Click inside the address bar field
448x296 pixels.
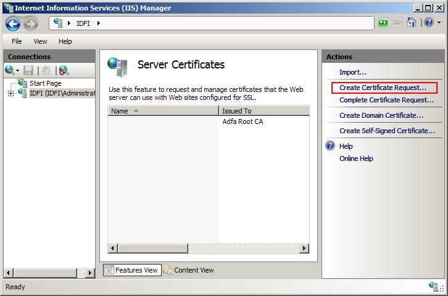pos(212,23)
